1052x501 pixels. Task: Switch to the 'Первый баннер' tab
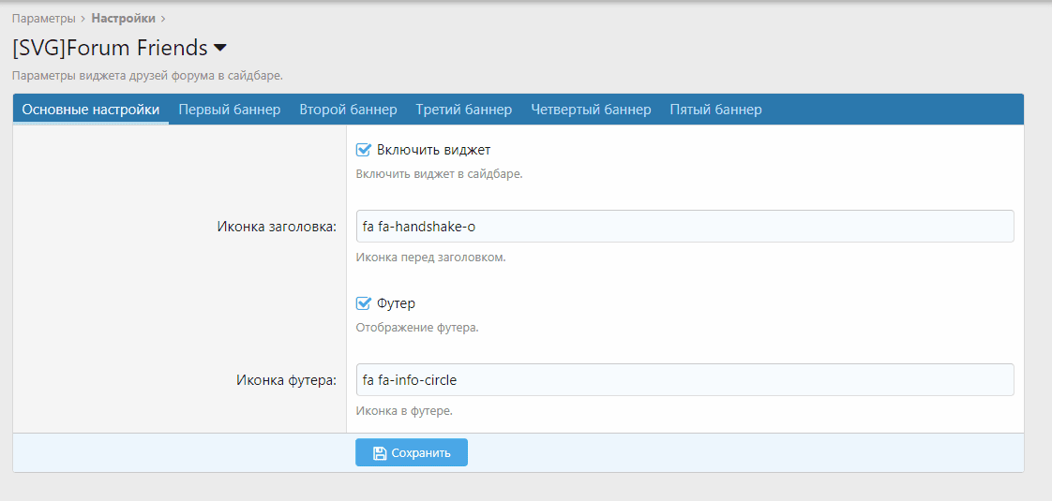click(x=230, y=110)
